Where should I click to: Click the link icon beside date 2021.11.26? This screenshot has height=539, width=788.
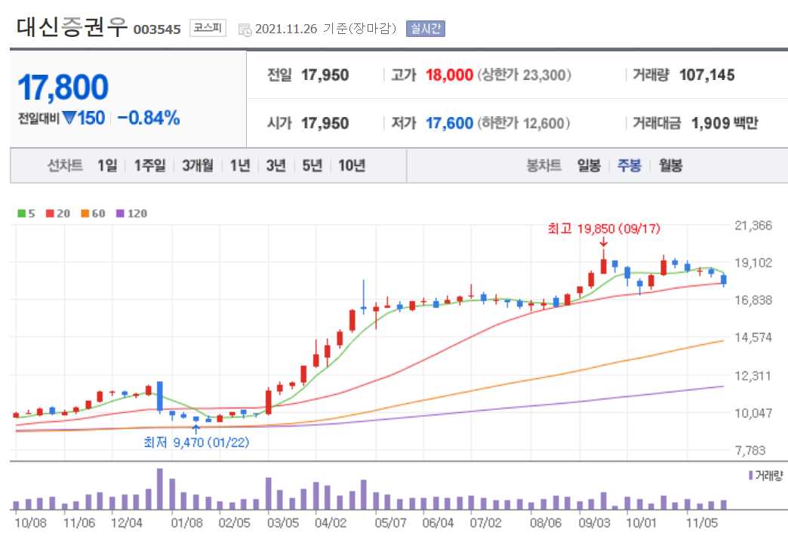tap(242, 29)
